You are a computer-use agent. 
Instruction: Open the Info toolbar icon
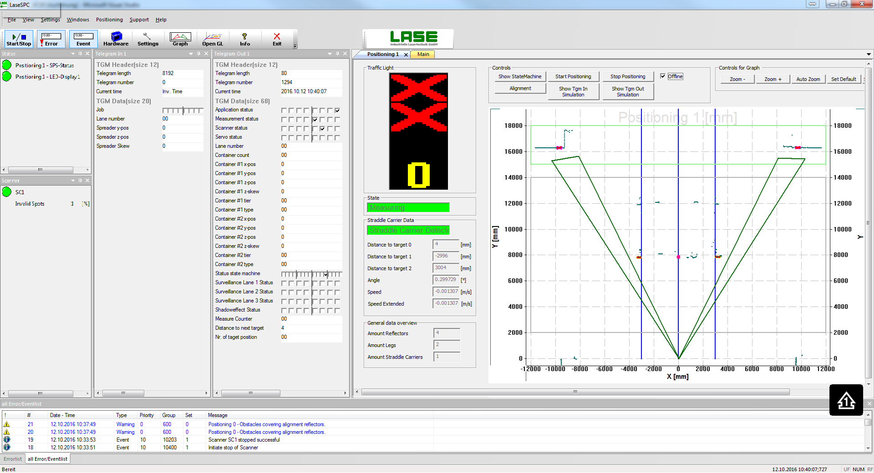point(245,39)
